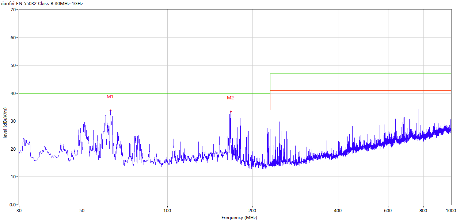
Task: Select the M1 marker dot on trace
Action: pos(110,110)
